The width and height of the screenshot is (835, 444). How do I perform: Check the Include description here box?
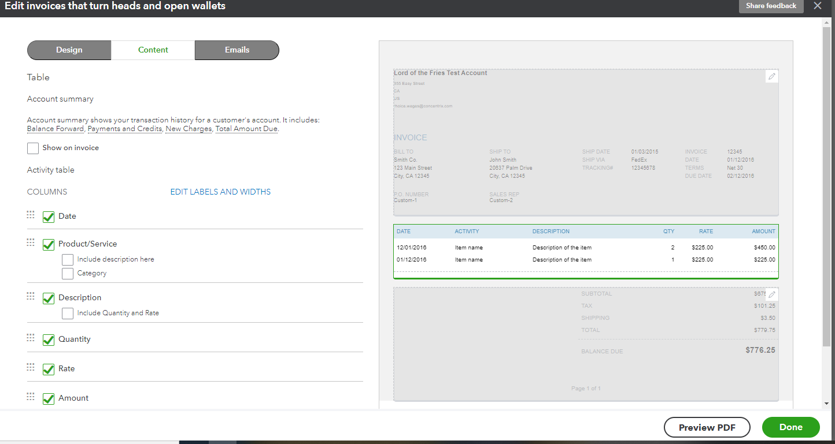tap(68, 259)
